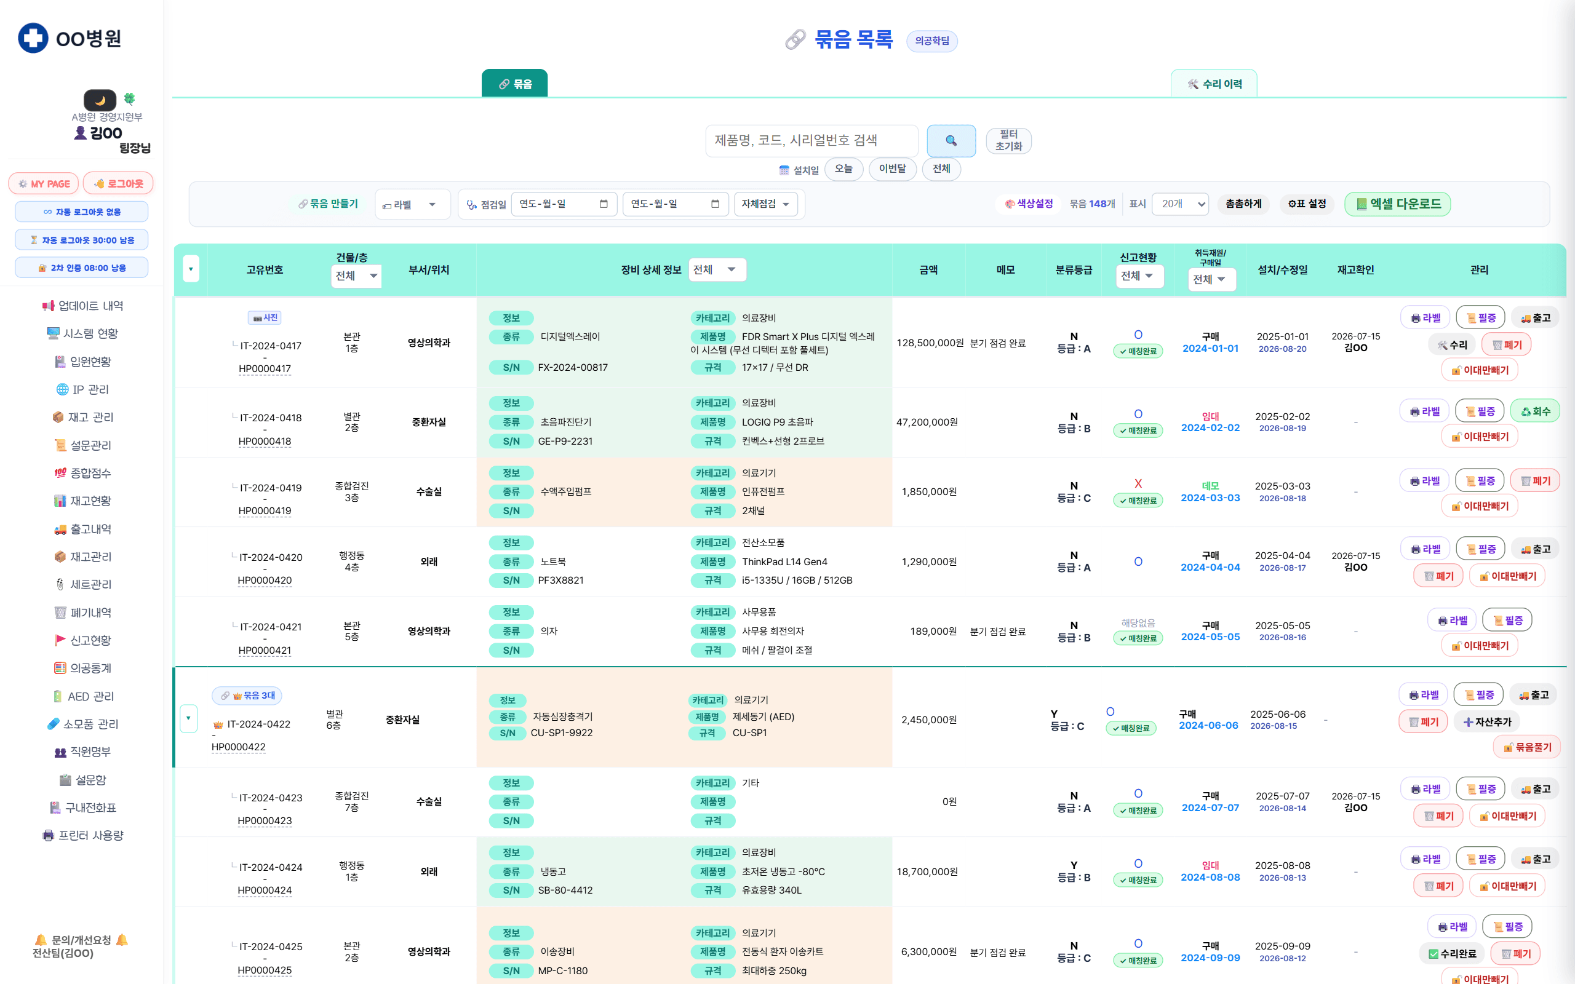
Task: Select 전체 install date filter
Action: [941, 169]
